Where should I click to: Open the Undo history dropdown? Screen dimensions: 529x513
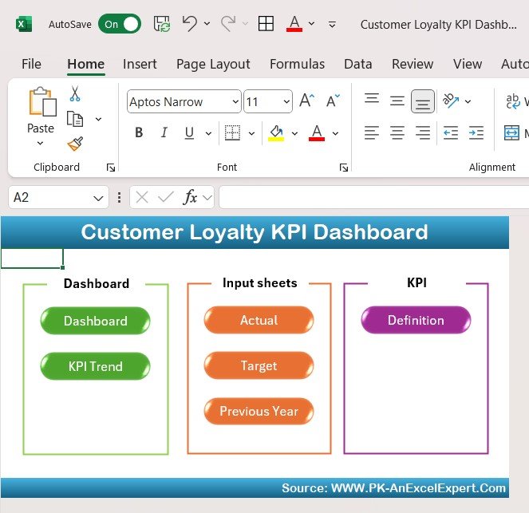tap(207, 24)
